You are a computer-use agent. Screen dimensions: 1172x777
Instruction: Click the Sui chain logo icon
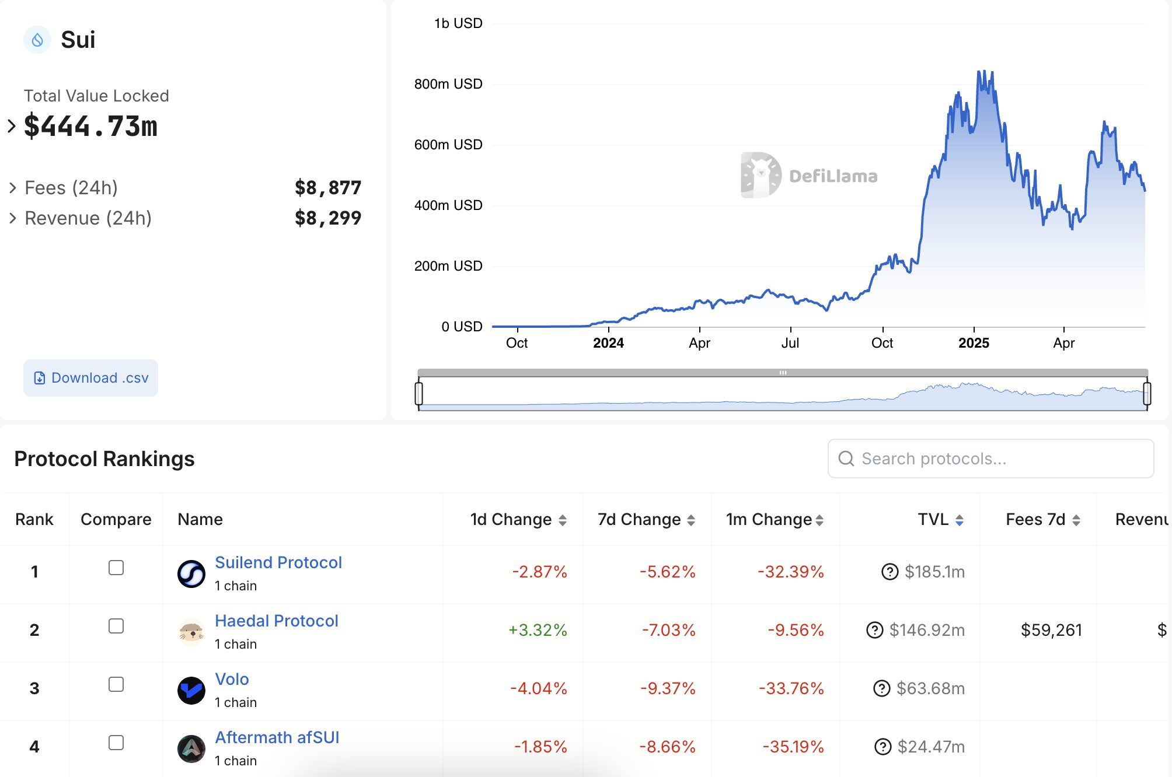pyautogui.click(x=37, y=39)
